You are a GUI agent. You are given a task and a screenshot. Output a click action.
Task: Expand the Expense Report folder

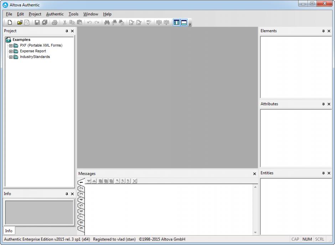(11, 51)
